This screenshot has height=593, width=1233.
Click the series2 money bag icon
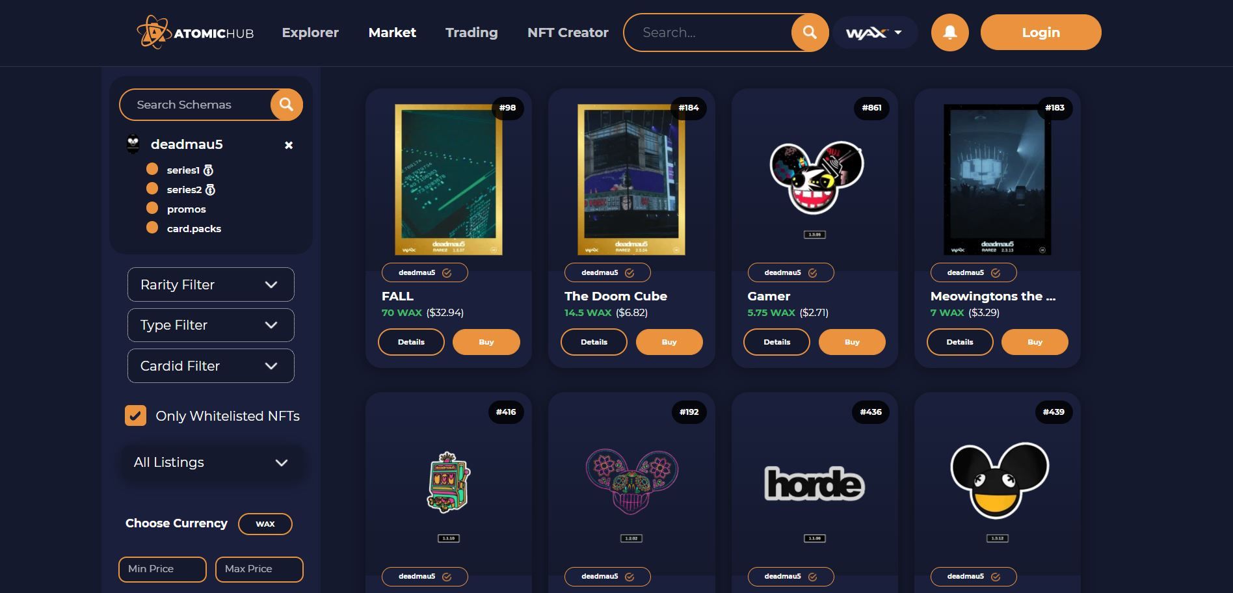point(210,190)
